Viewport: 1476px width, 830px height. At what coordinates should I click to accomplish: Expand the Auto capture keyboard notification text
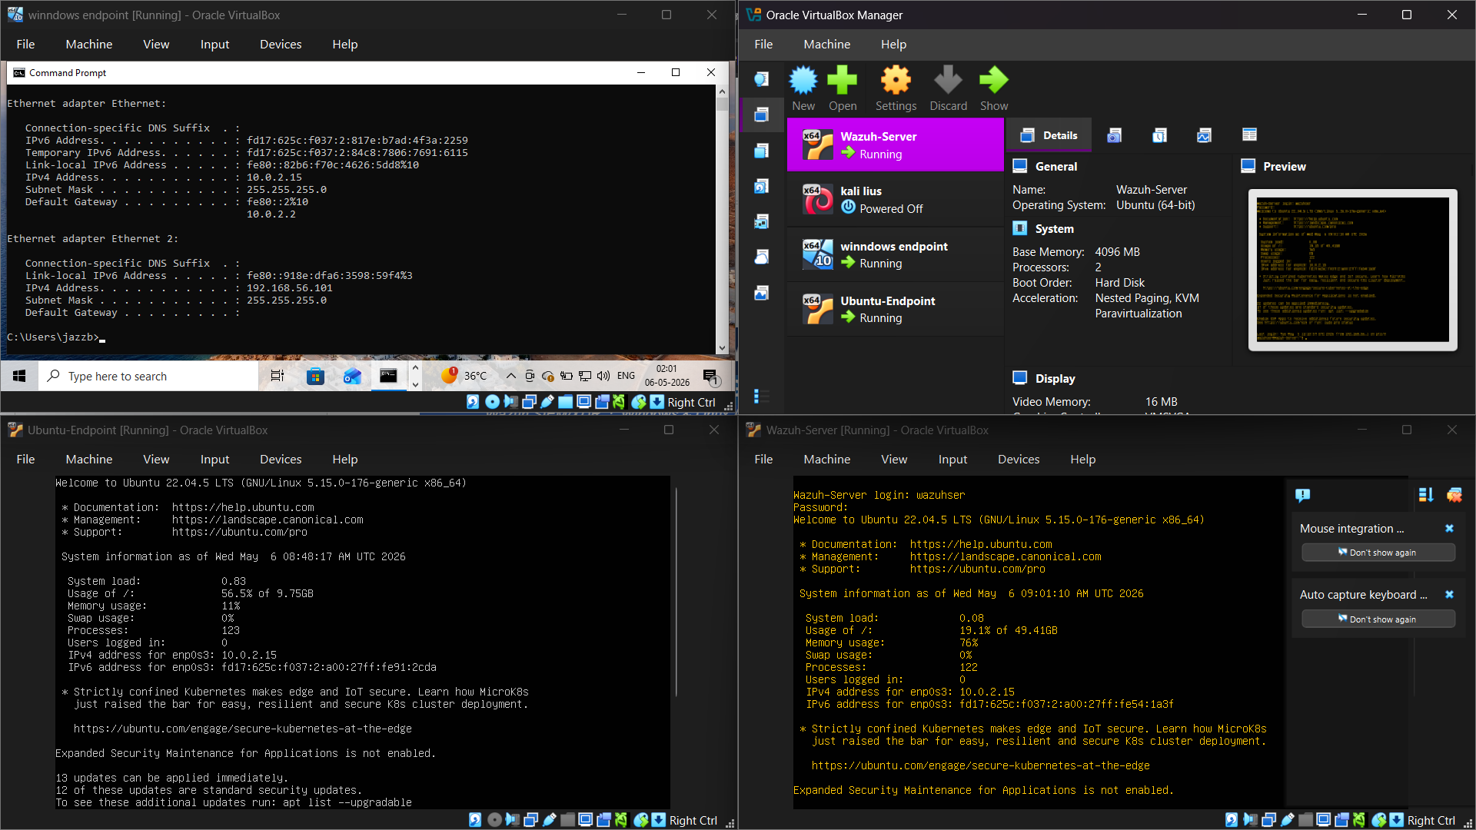pyautogui.click(x=1363, y=595)
